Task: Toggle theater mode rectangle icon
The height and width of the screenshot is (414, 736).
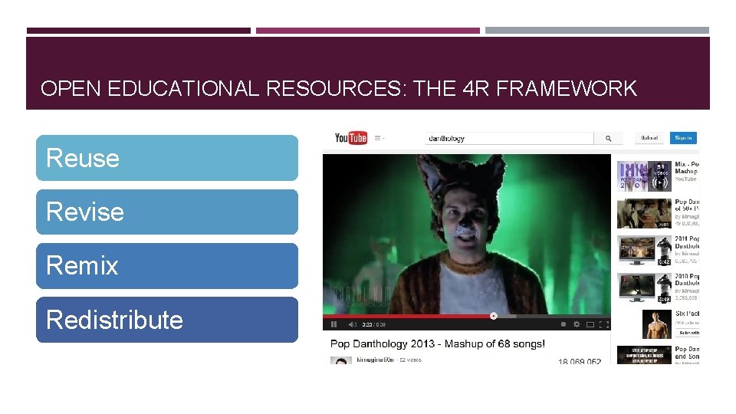Action: coord(590,324)
